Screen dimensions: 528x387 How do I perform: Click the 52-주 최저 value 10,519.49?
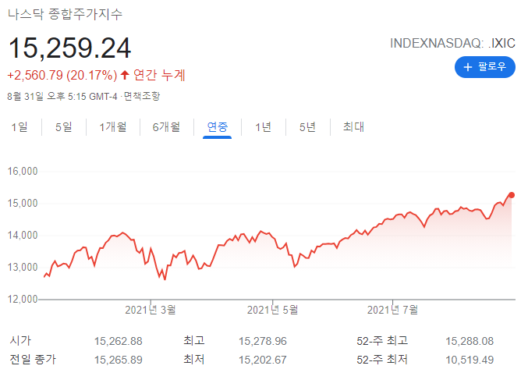[470, 360]
